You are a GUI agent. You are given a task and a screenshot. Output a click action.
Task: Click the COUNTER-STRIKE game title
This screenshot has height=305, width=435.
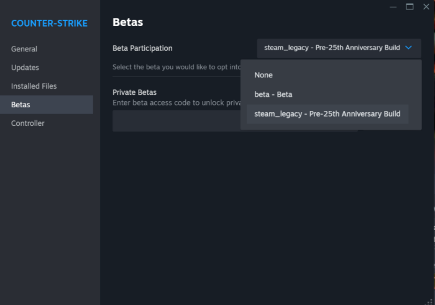point(49,24)
